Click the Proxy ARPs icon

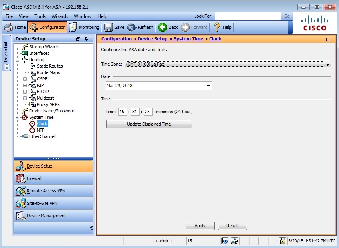pyautogui.click(x=32, y=104)
